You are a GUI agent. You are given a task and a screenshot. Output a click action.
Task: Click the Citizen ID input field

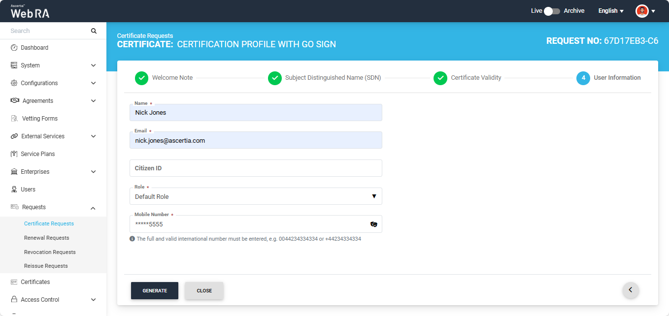coord(255,168)
